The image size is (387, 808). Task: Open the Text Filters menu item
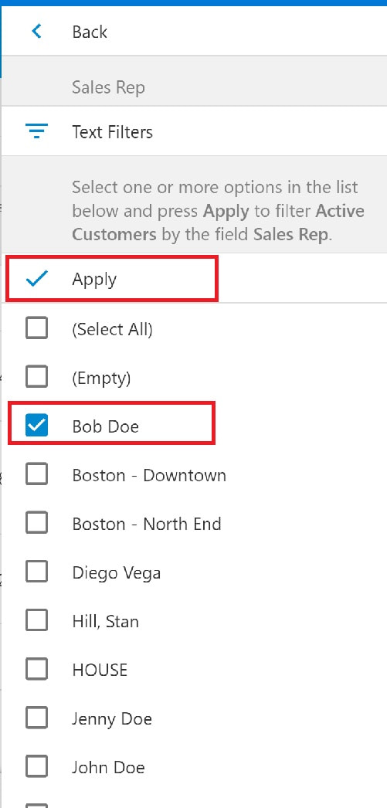point(195,132)
